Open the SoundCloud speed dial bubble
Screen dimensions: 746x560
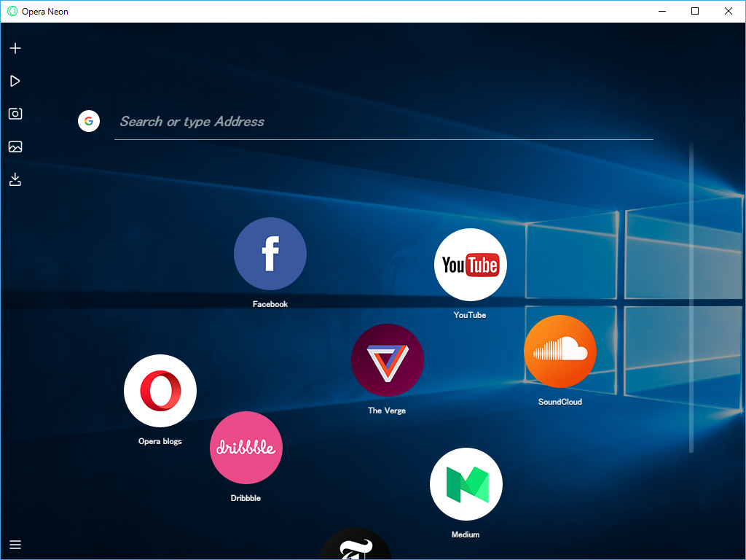point(560,351)
